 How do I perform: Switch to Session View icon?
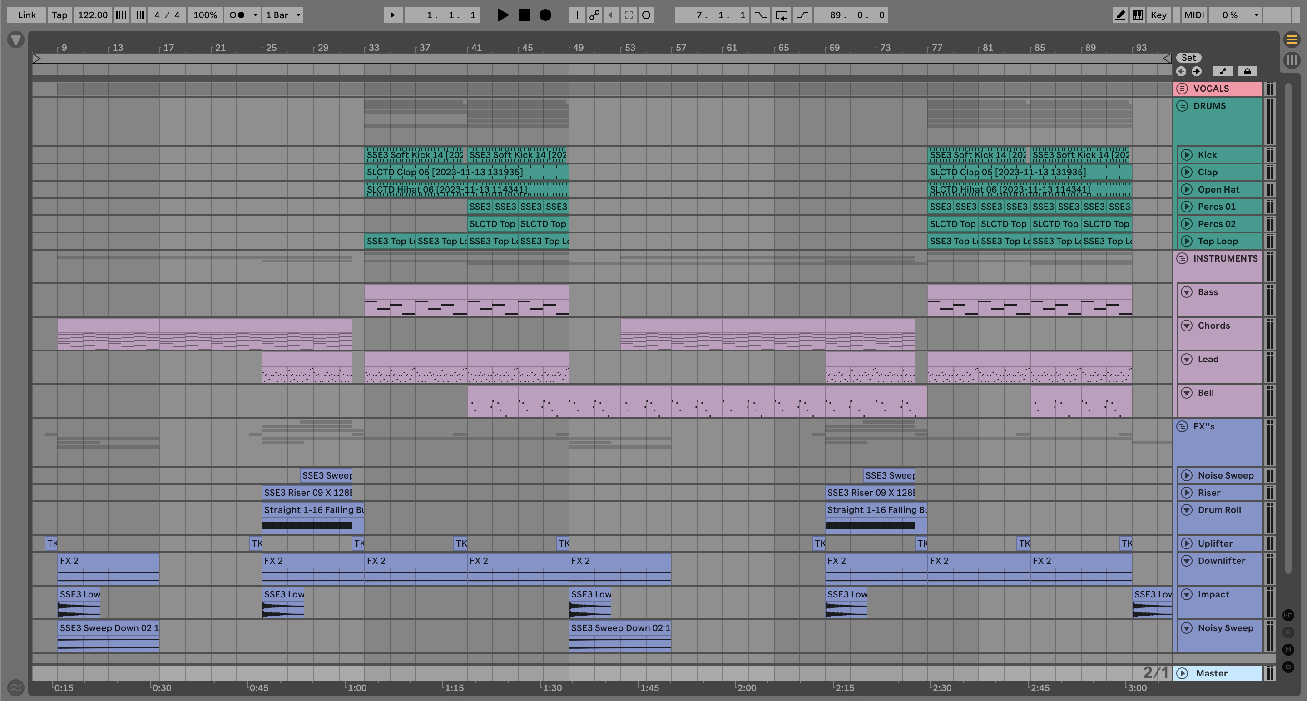pyautogui.click(x=1292, y=60)
